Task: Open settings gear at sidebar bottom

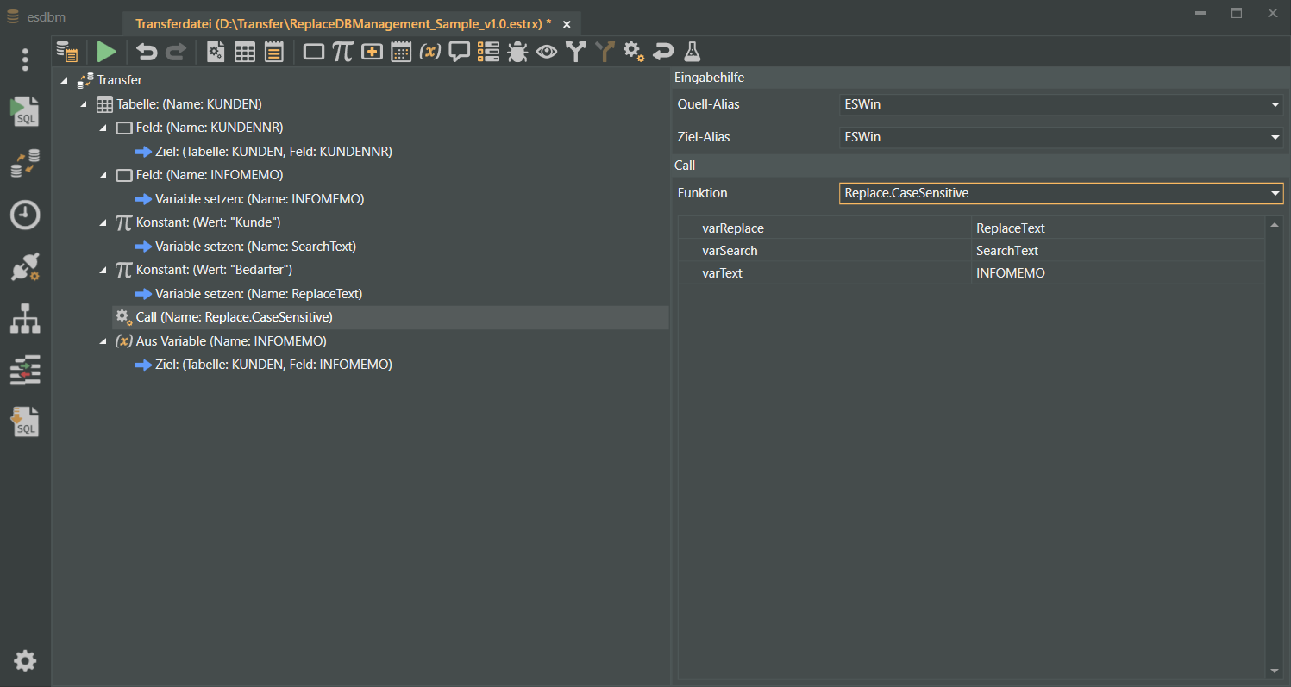Action: point(25,661)
